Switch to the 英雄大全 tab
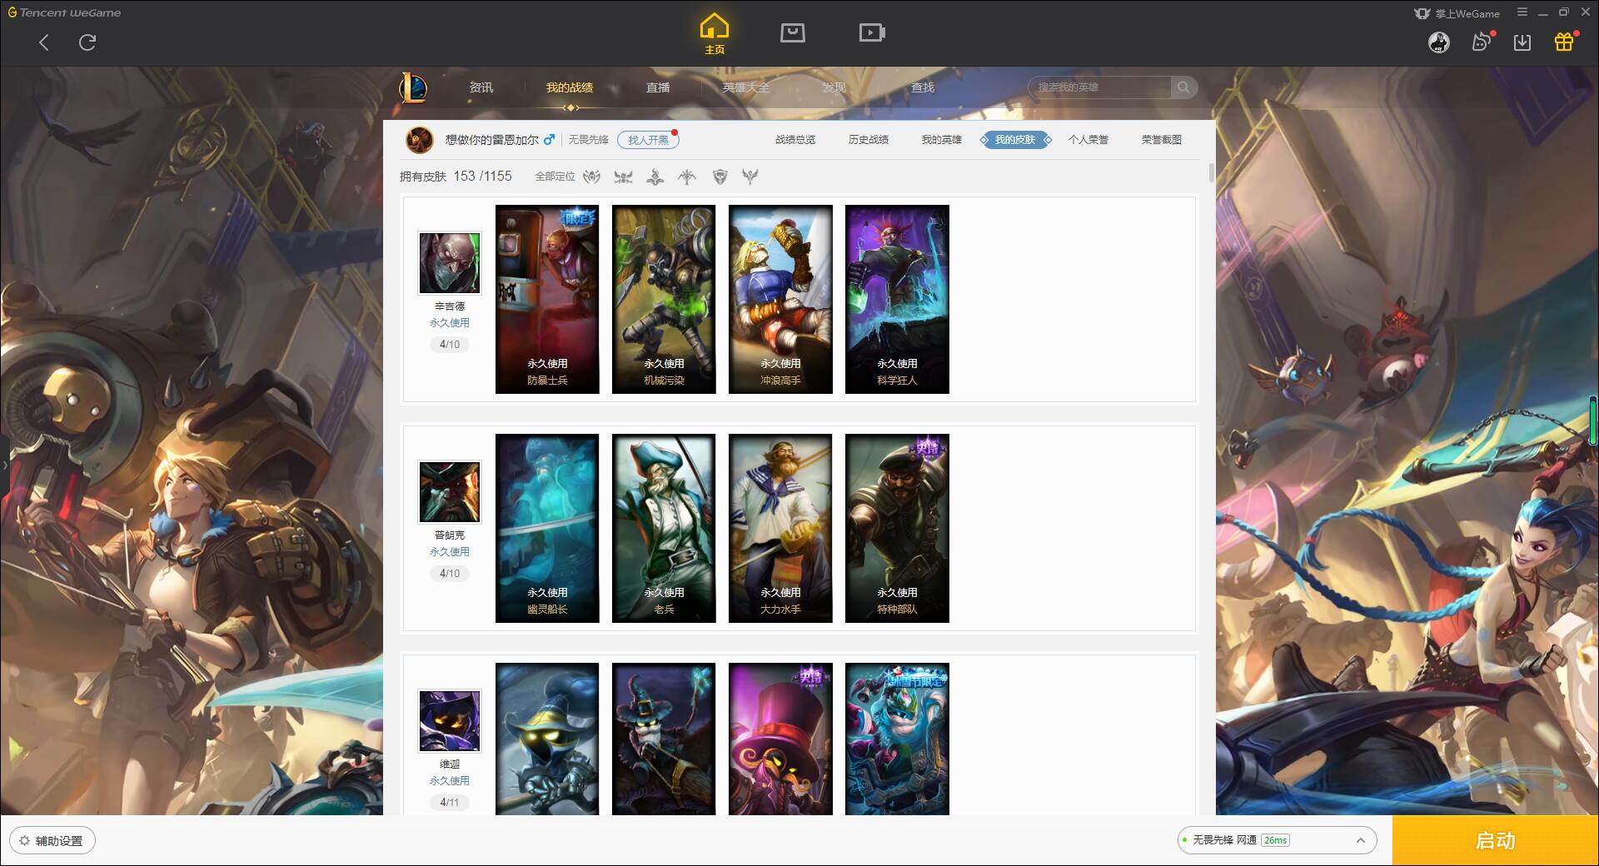 click(x=746, y=87)
